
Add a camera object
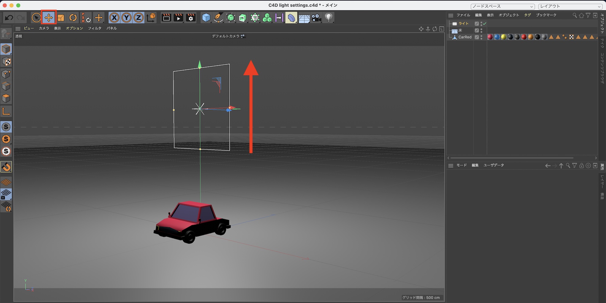316,18
